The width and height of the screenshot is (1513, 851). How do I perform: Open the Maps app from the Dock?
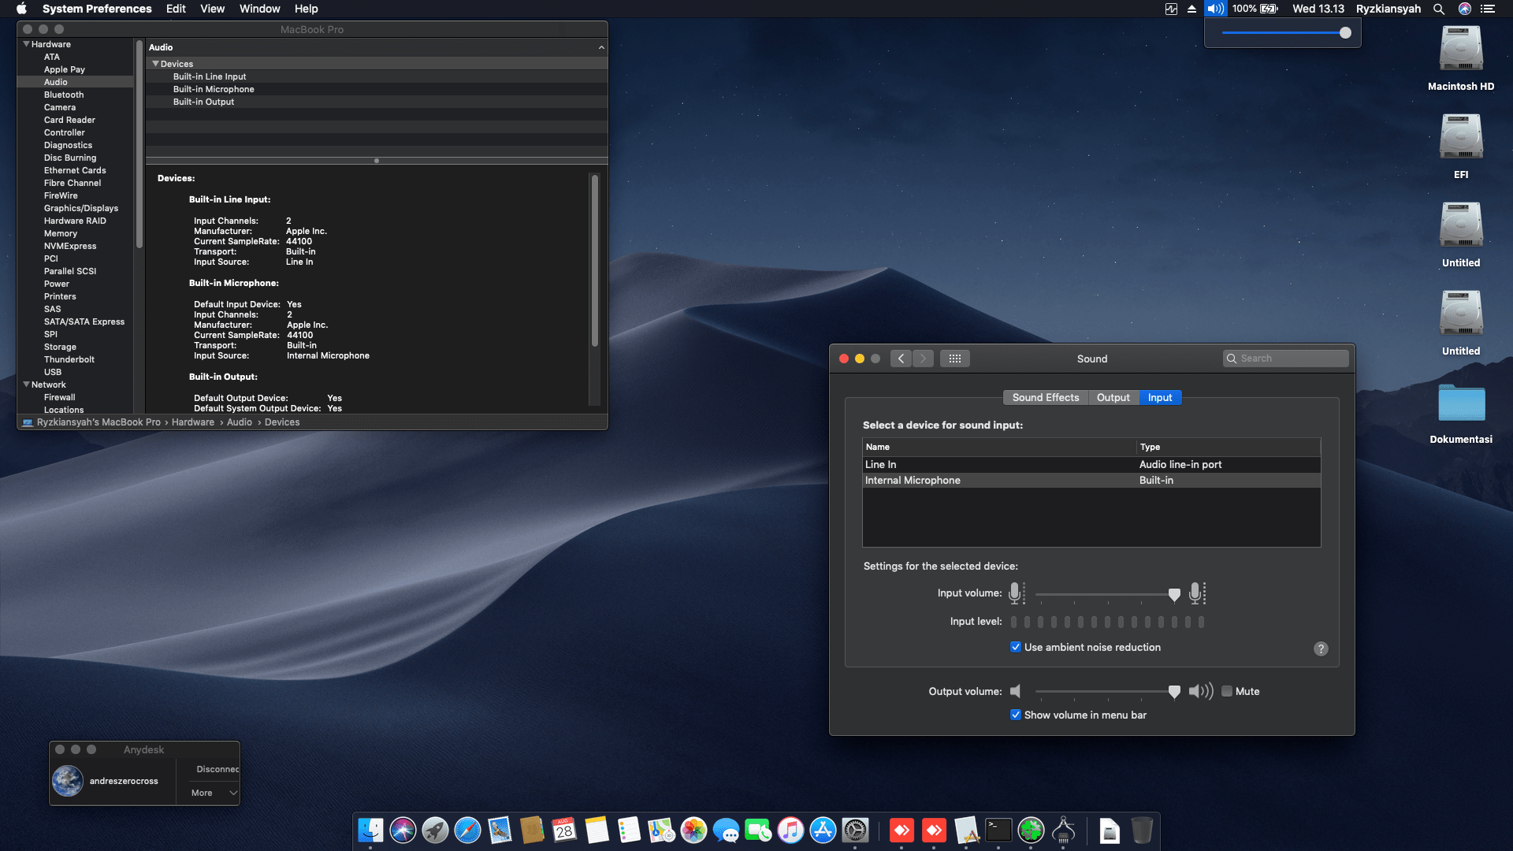[x=660, y=831]
